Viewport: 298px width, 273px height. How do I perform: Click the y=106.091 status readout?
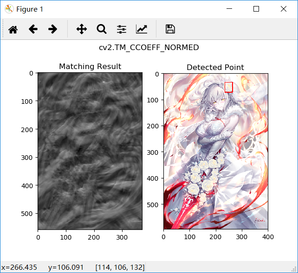pos(66,267)
